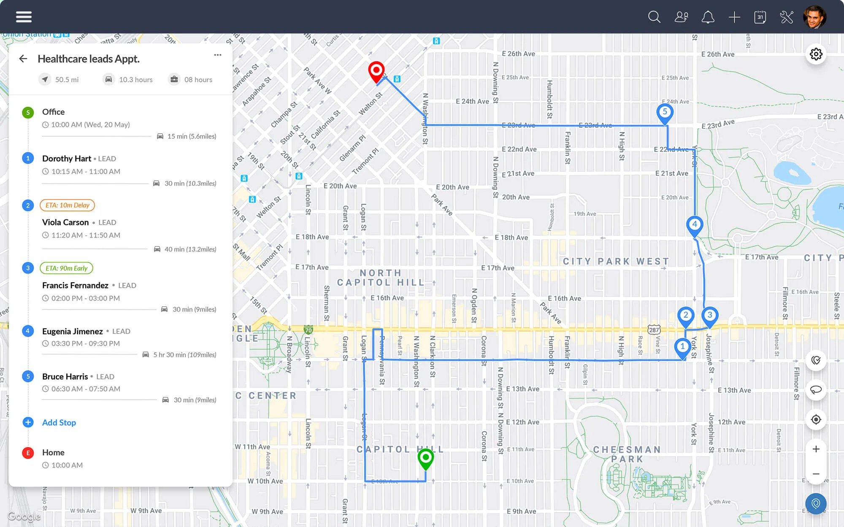Viewport: 844px width, 527px height.
Task: Click the search magnifier icon
Action: [x=654, y=17]
